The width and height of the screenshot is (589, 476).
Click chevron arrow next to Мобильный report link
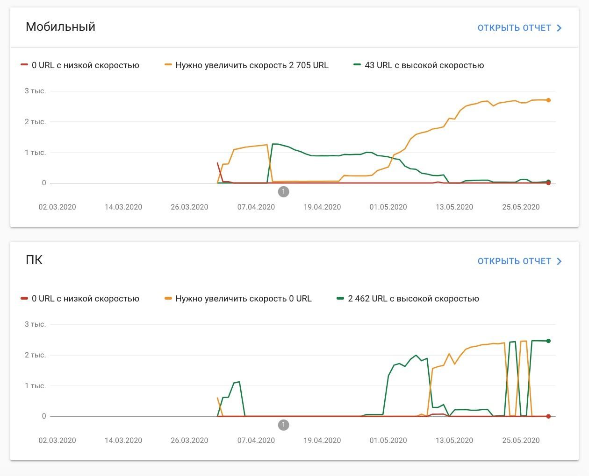560,28
